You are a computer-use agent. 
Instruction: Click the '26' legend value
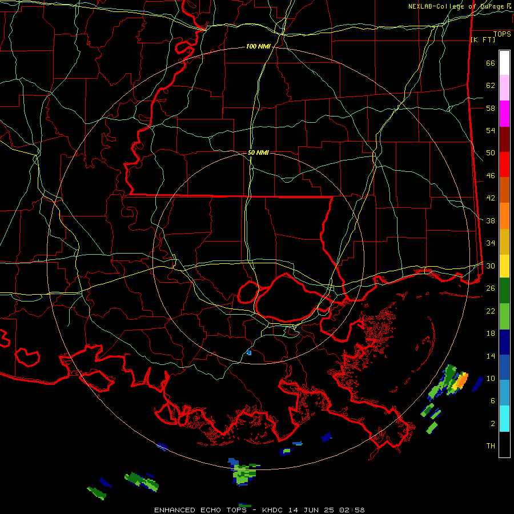[491, 288]
